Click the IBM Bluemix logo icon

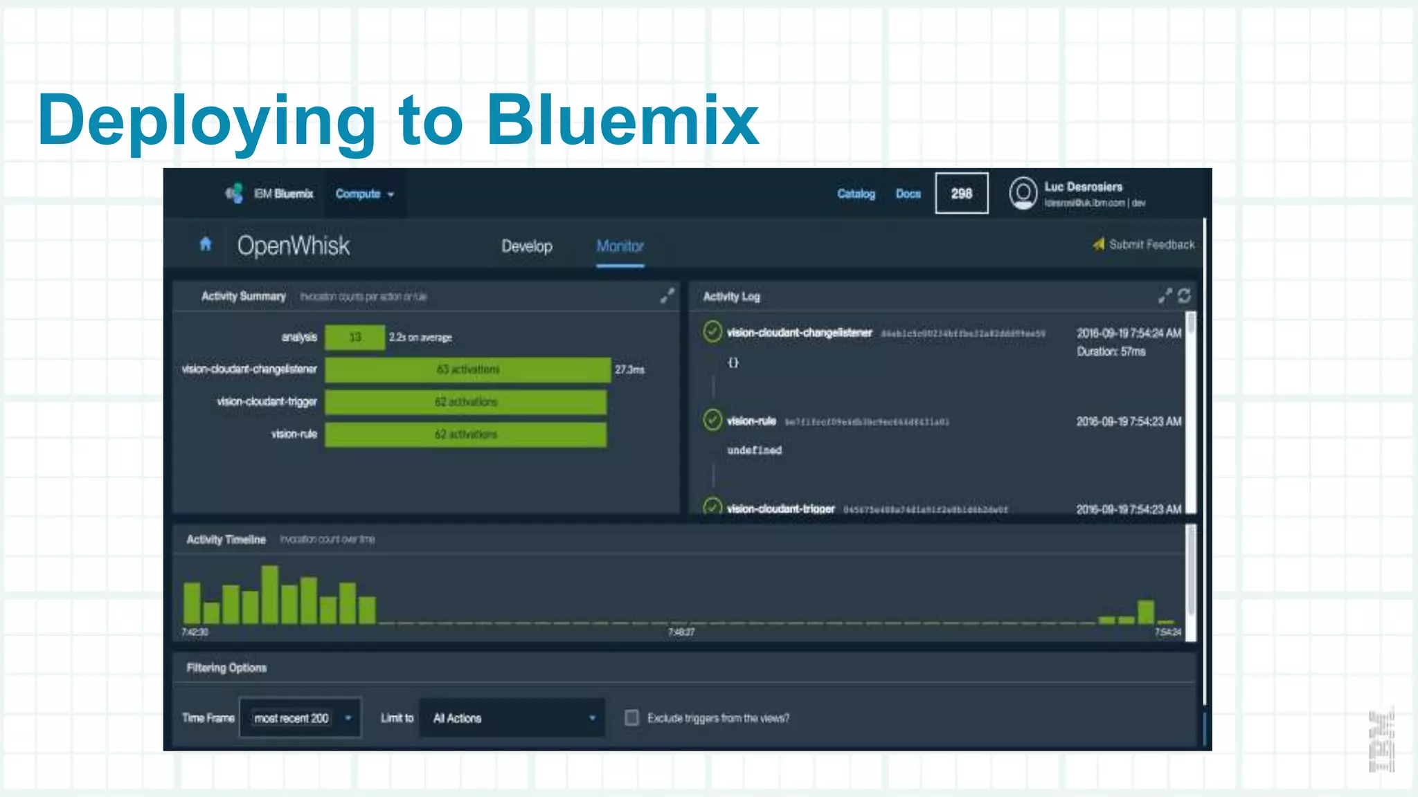click(235, 193)
